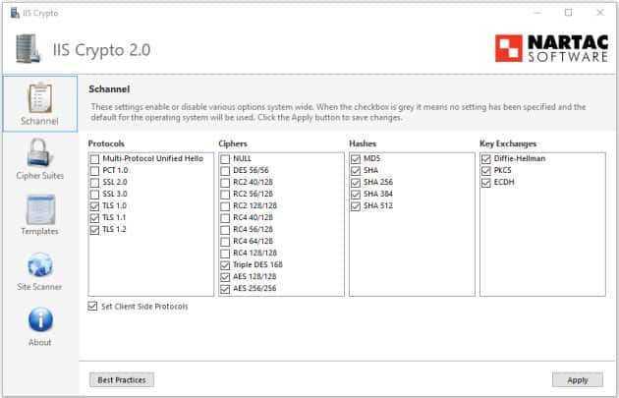
Task: Disable Diffie-Hellman key exchange
Action: (486, 159)
